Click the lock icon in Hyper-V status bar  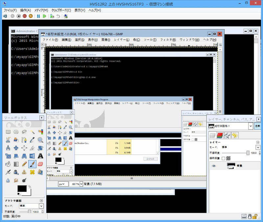(255, 216)
